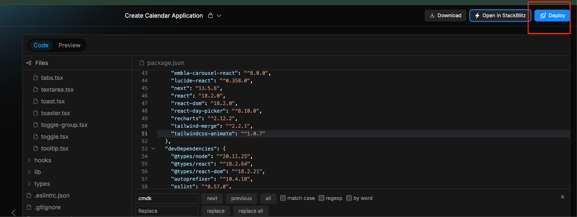
Task: Click the Files panel heading
Action: click(41, 63)
